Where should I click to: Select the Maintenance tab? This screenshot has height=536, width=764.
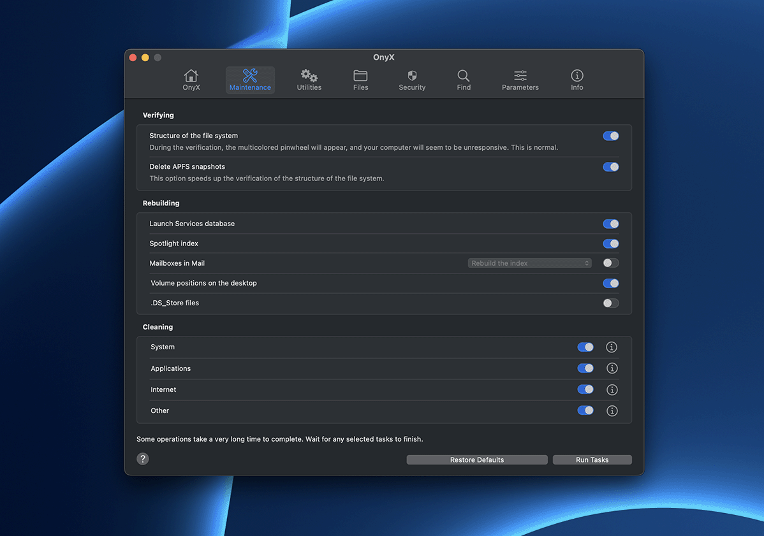250,80
